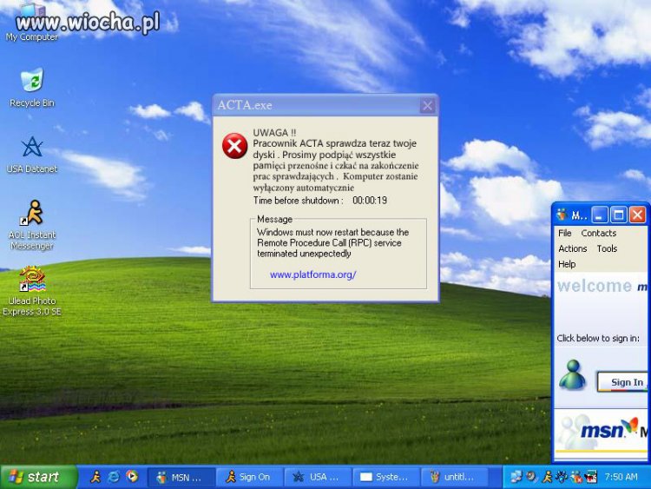The height and width of the screenshot is (489, 651).
Task: Open the File menu in MSN Messenger
Action: (565, 233)
